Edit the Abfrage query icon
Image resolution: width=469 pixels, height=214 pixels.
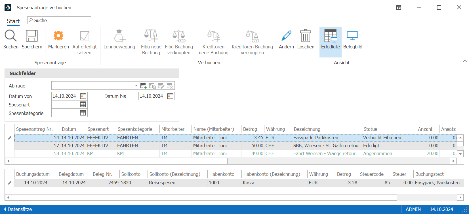161,86
